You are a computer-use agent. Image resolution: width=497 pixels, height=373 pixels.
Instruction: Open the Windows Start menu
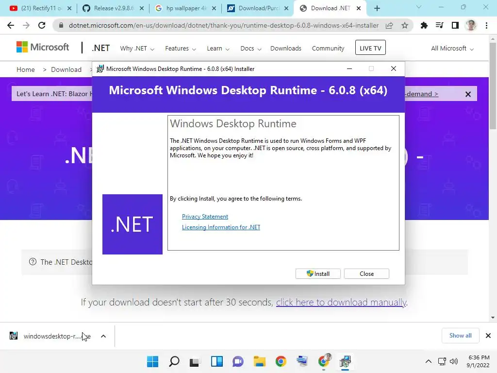[x=152, y=361]
